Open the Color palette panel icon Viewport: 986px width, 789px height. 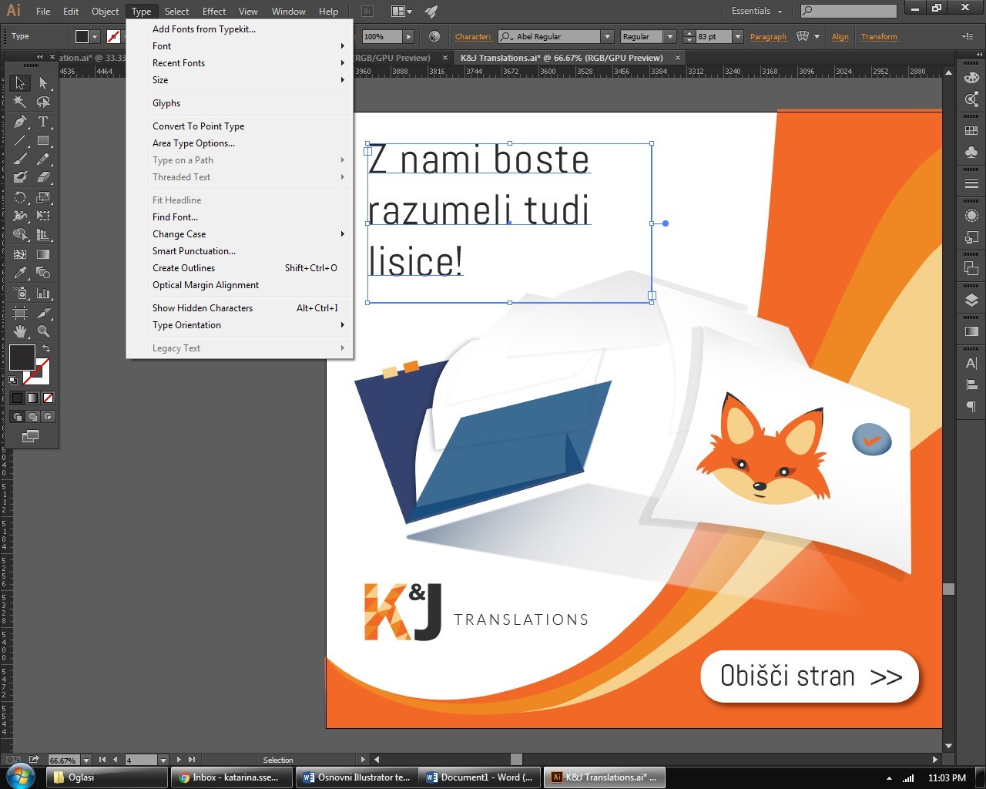point(971,78)
